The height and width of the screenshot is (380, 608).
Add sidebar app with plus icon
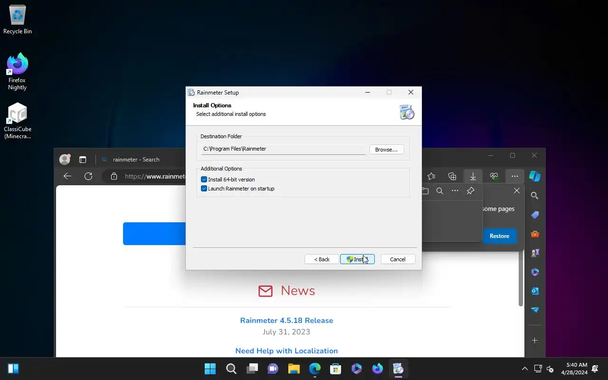coord(535,341)
